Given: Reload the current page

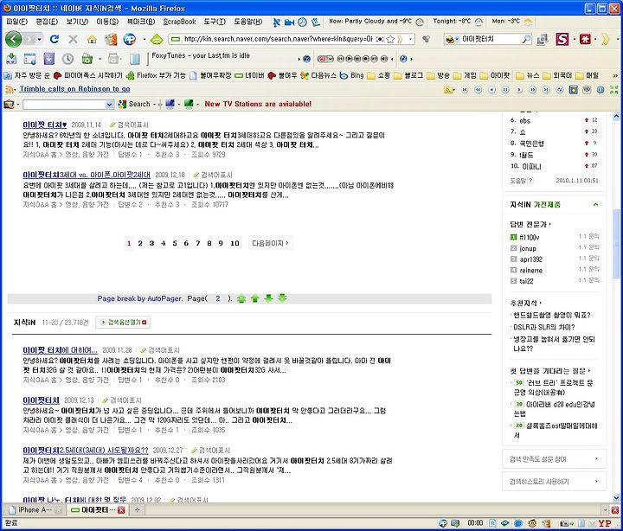Looking at the screenshot, I should (55, 39).
